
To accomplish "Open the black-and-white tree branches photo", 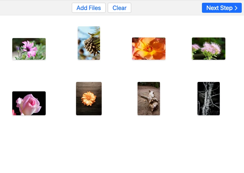I will tap(208, 99).
